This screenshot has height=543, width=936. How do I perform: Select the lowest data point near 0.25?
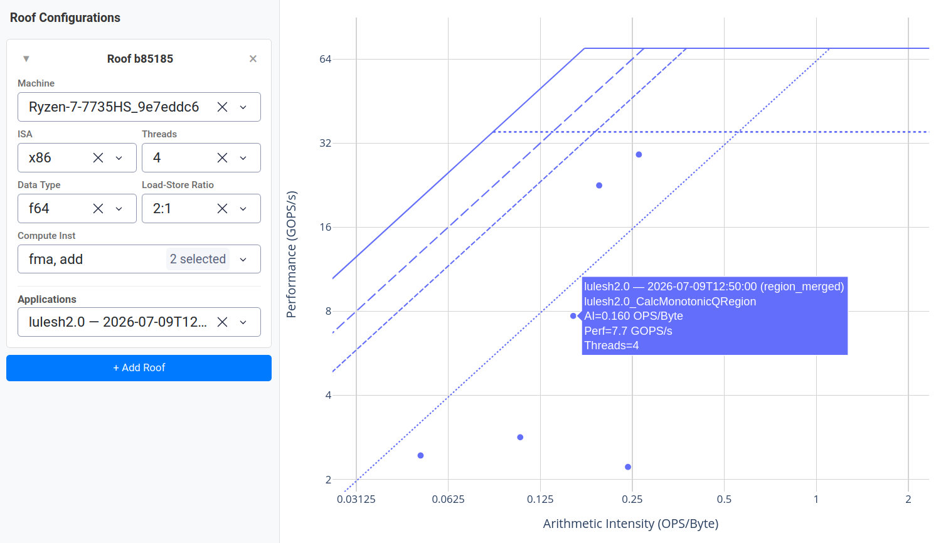(x=628, y=467)
